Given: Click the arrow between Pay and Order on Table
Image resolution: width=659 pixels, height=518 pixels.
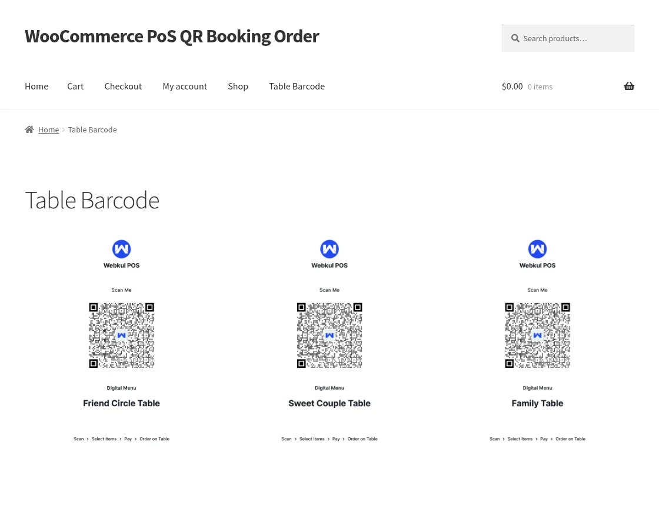Looking at the screenshot, I should coord(135,439).
